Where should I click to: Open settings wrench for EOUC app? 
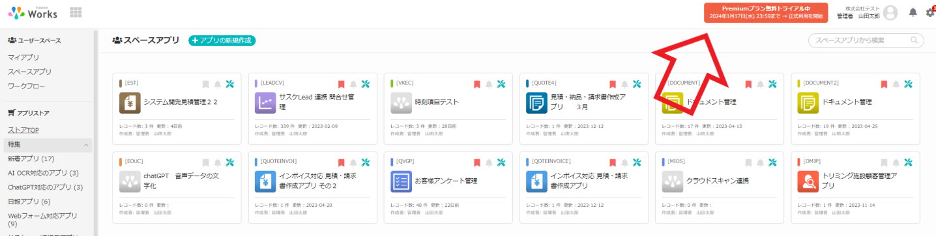pos(229,162)
